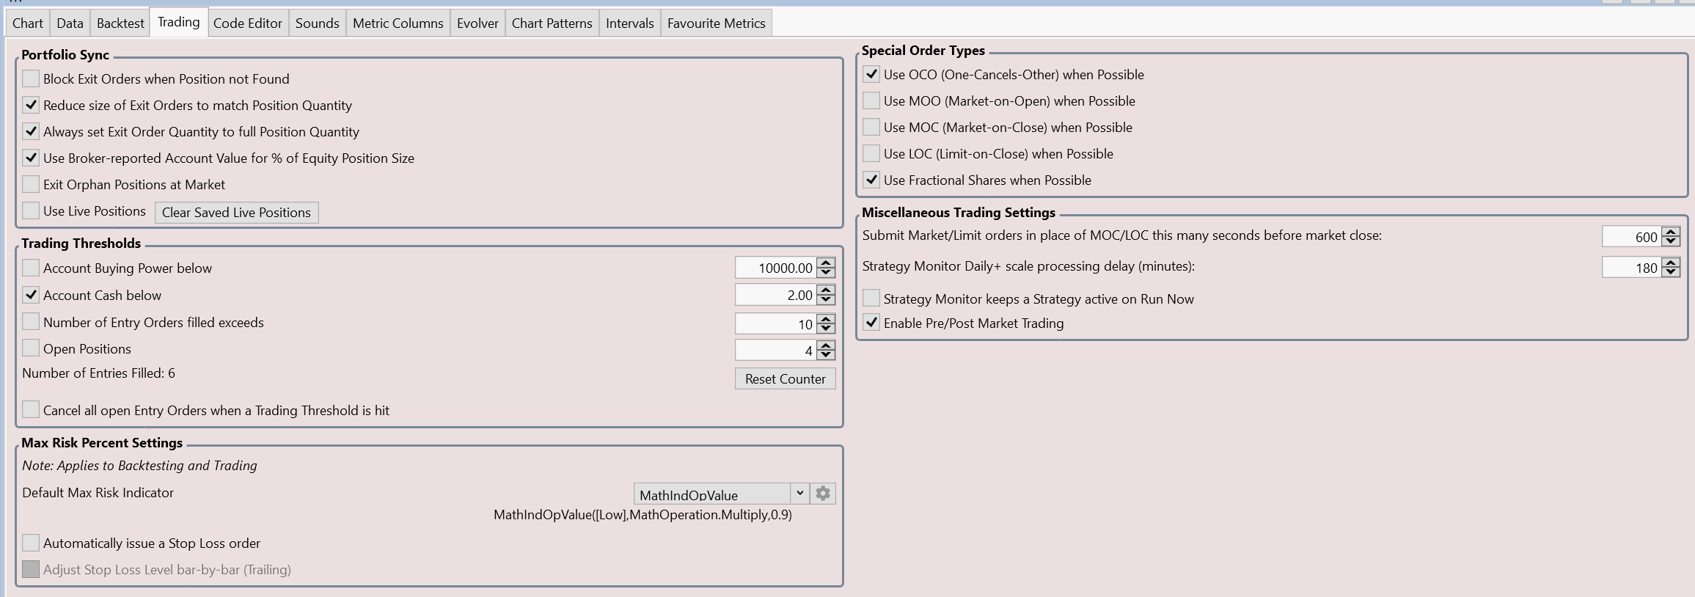Enable Automatically issue a Stop Loss order
The width and height of the screenshot is (1695, 597).
(x=31, y=543)
